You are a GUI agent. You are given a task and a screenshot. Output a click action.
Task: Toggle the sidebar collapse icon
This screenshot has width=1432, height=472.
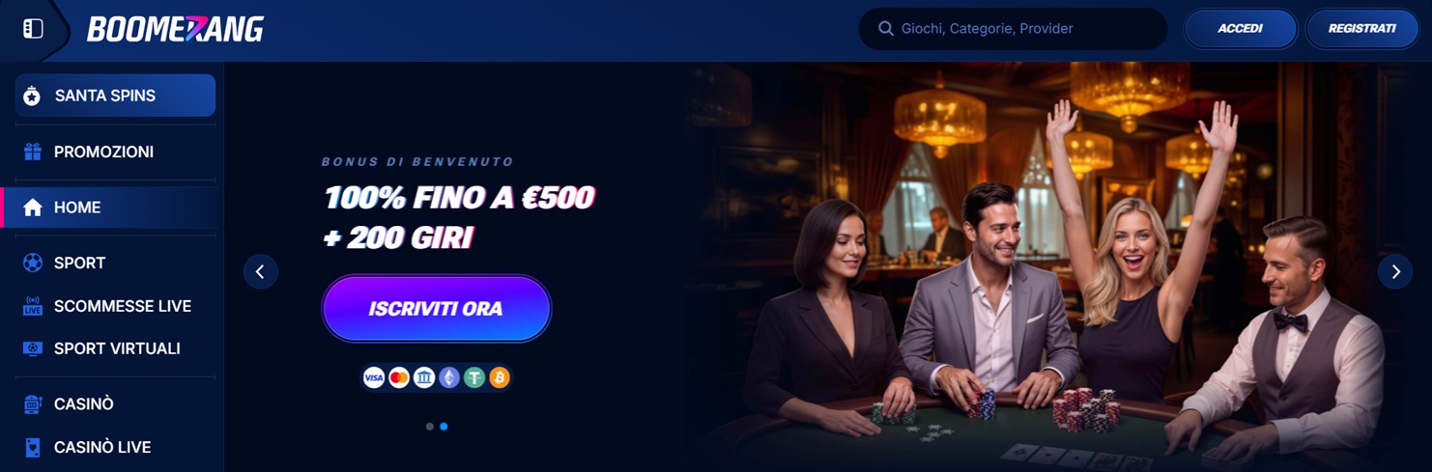point(33,29)
